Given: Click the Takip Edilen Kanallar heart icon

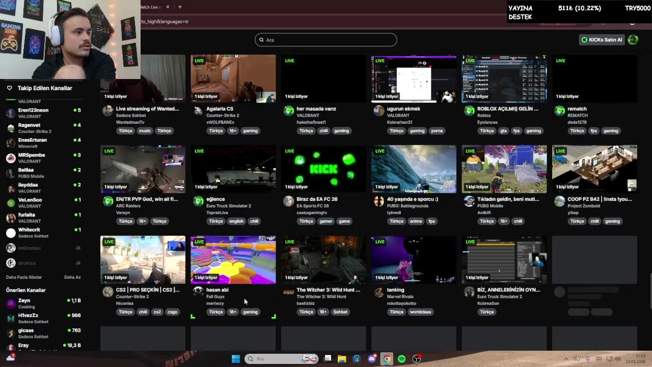Looking at the screenshot, I should pyautogui.click(x=9, y=88).
